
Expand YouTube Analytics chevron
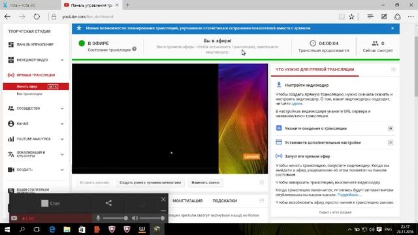click(62, 139)
